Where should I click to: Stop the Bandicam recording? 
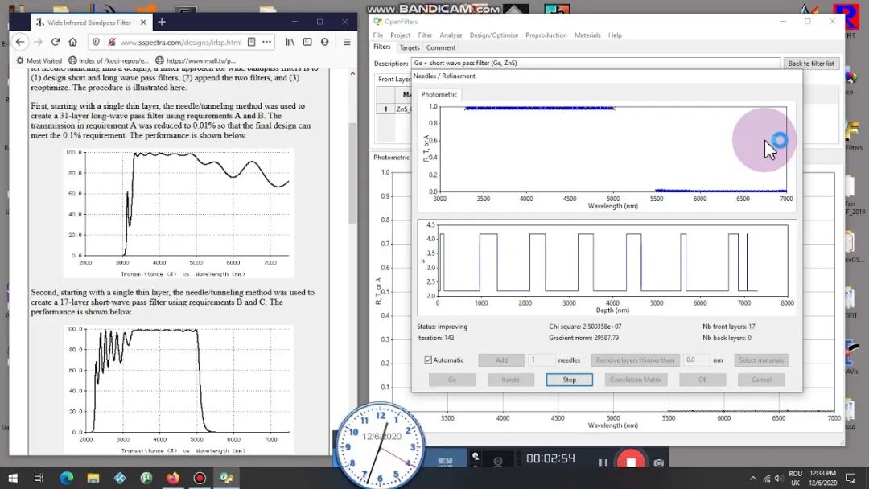tap(631, 462)
